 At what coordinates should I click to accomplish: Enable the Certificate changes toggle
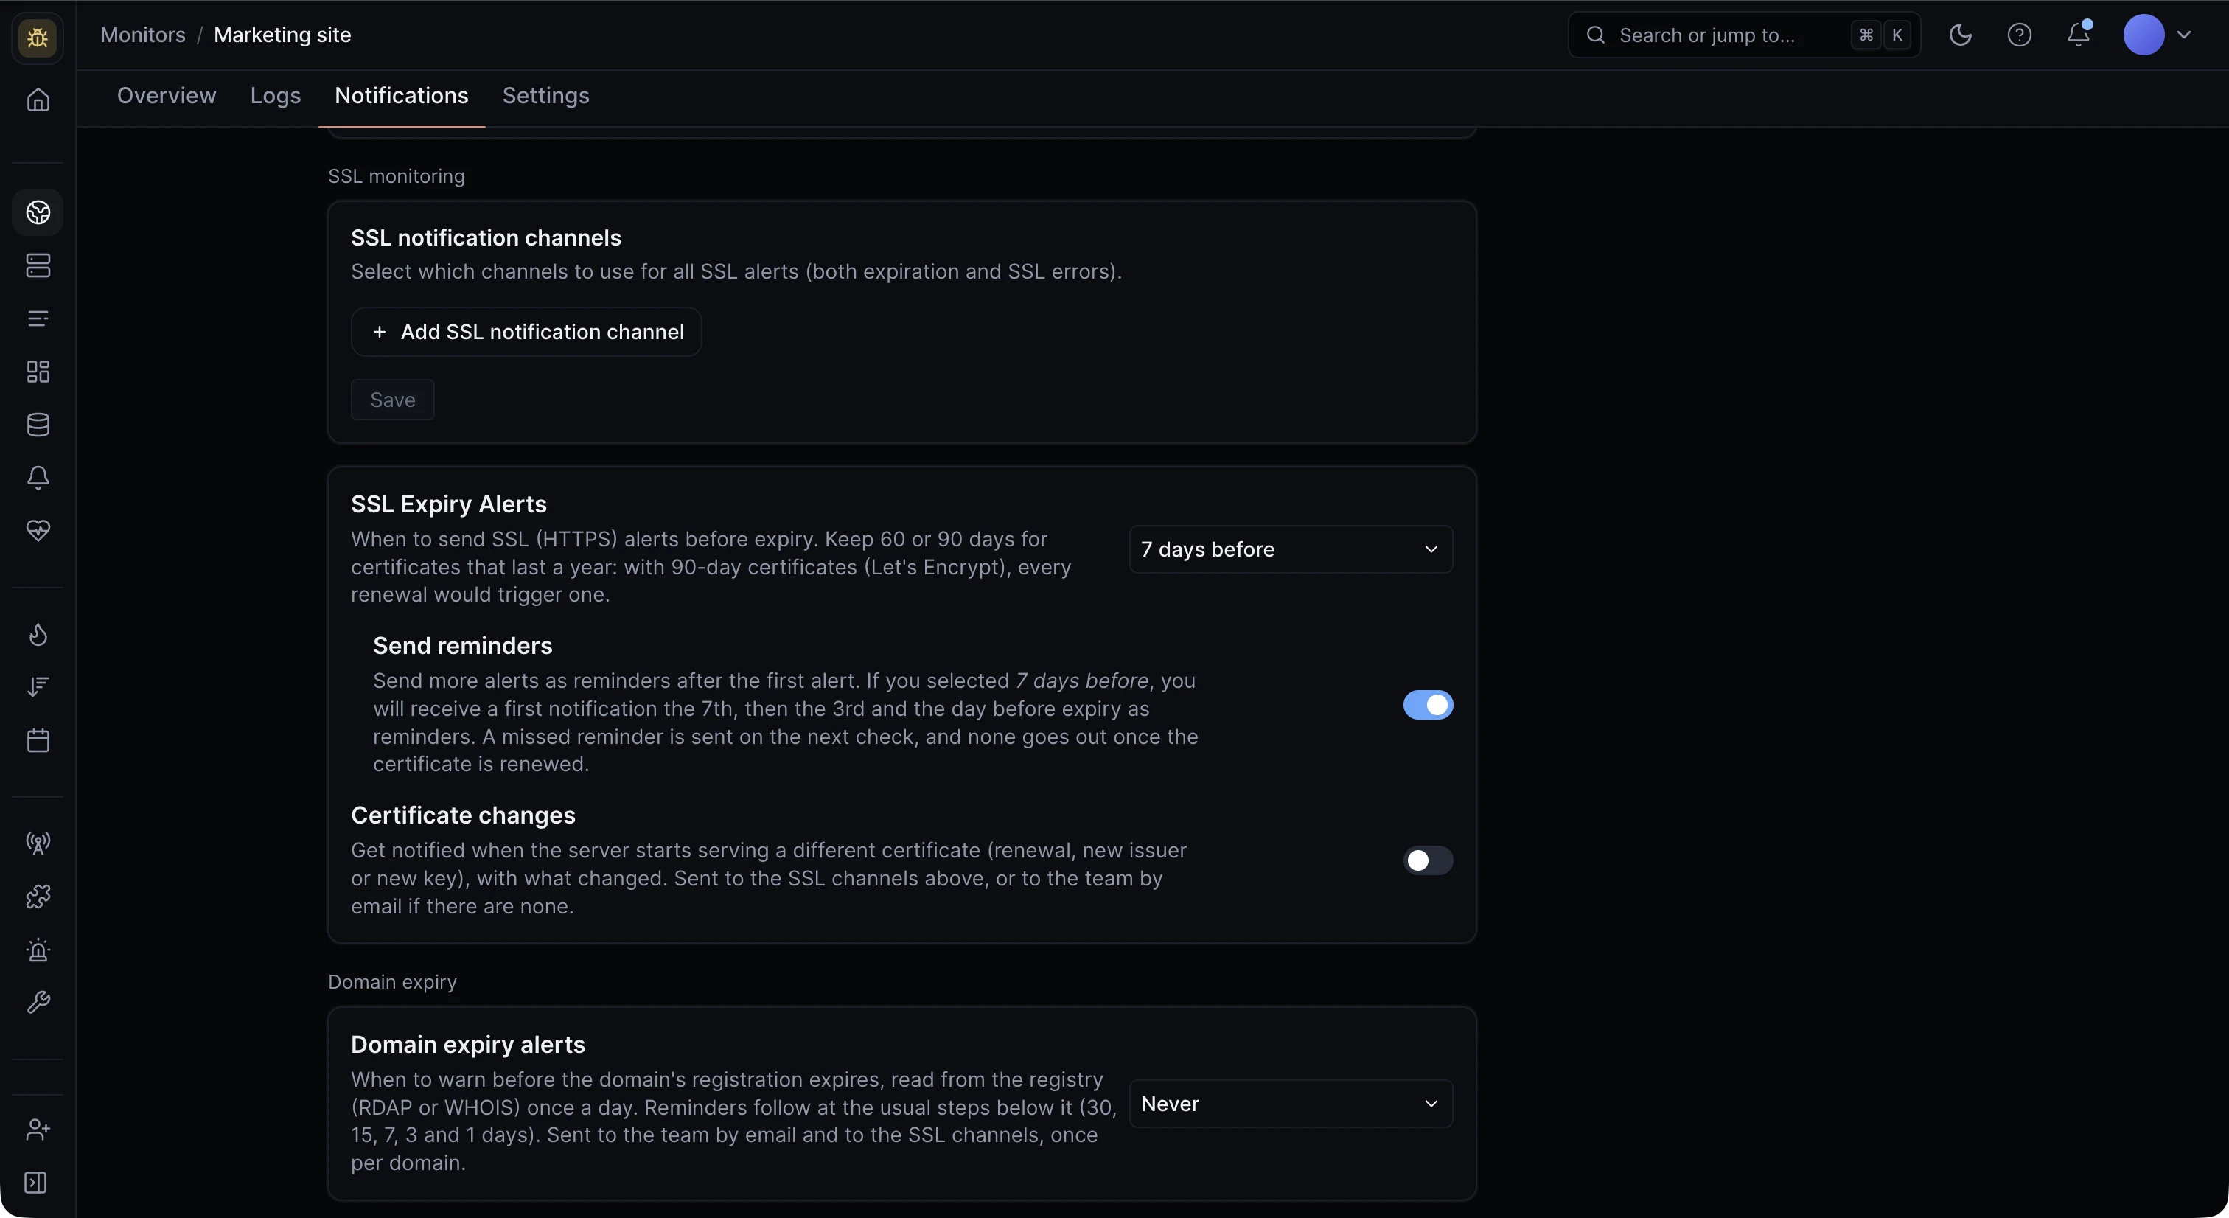pos(1428,860)
